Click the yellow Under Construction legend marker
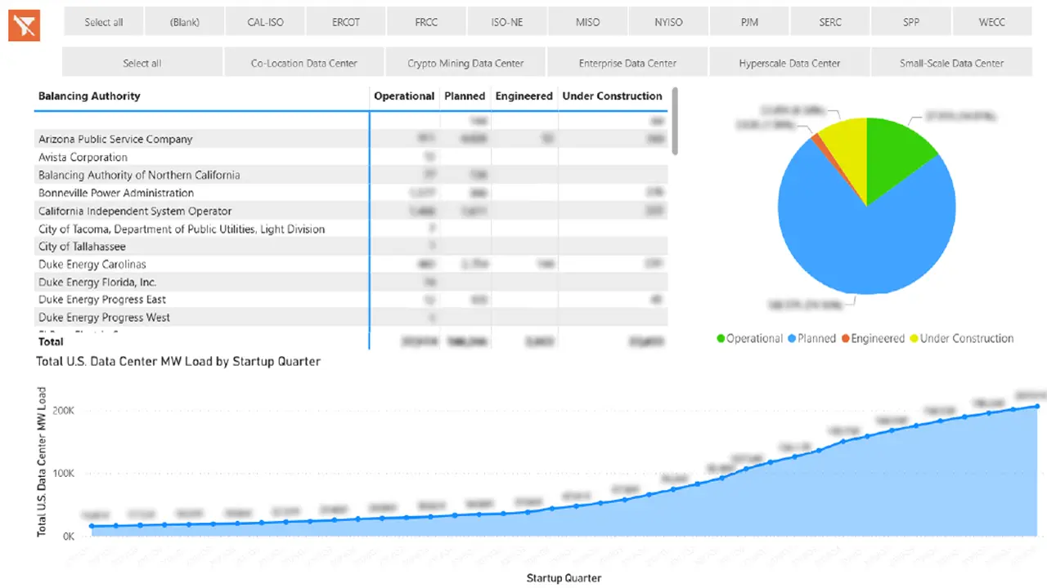Image resolution: width=1047 pixels, height=588 pixels. pyautogui.click(x=914, y=339)
